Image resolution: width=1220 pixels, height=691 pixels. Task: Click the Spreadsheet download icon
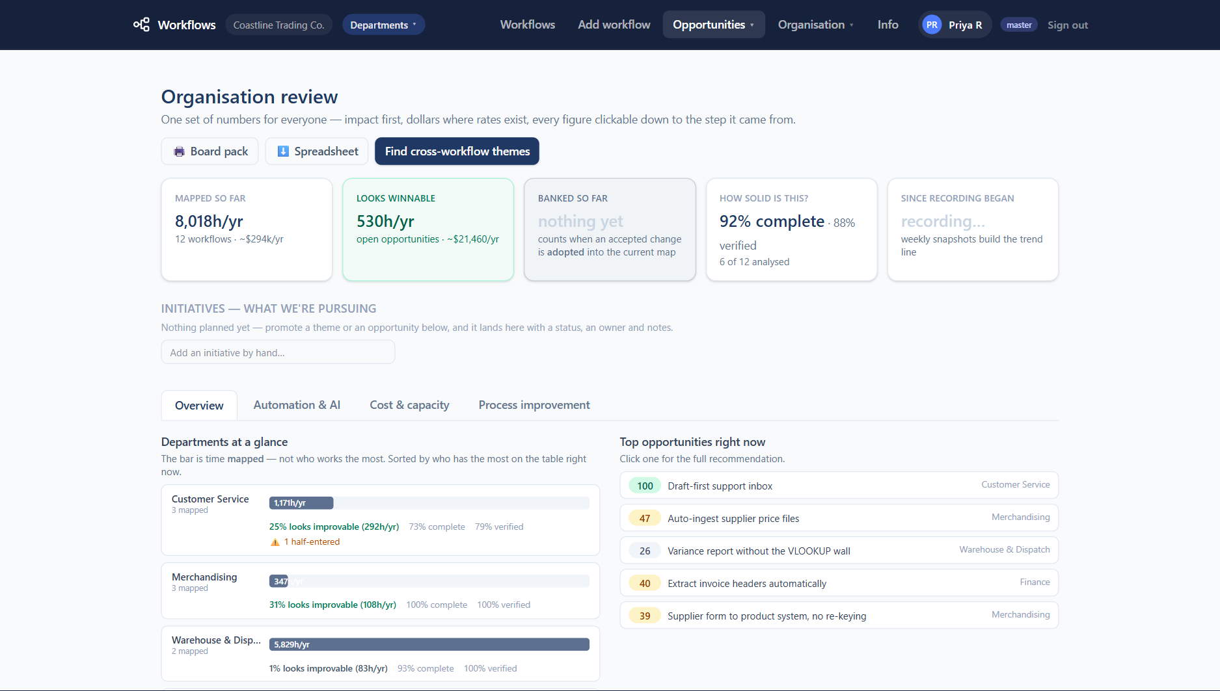(283, 151)
